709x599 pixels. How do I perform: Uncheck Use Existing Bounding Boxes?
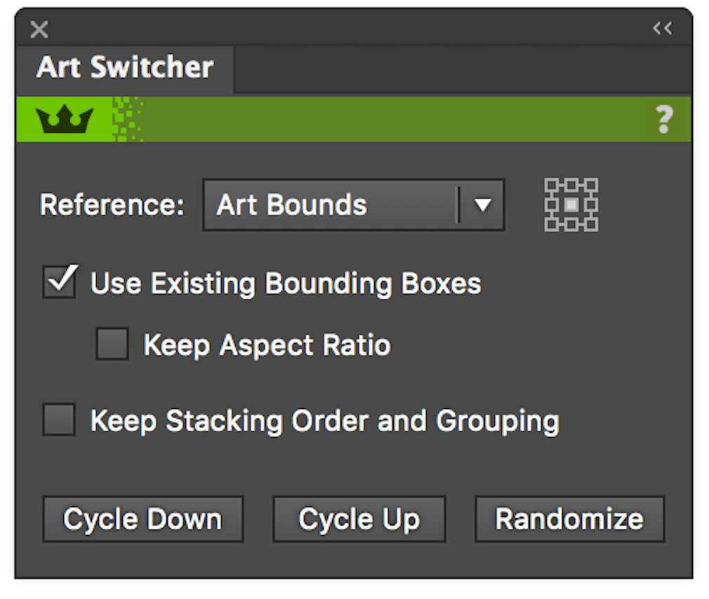tap(59, 282)
